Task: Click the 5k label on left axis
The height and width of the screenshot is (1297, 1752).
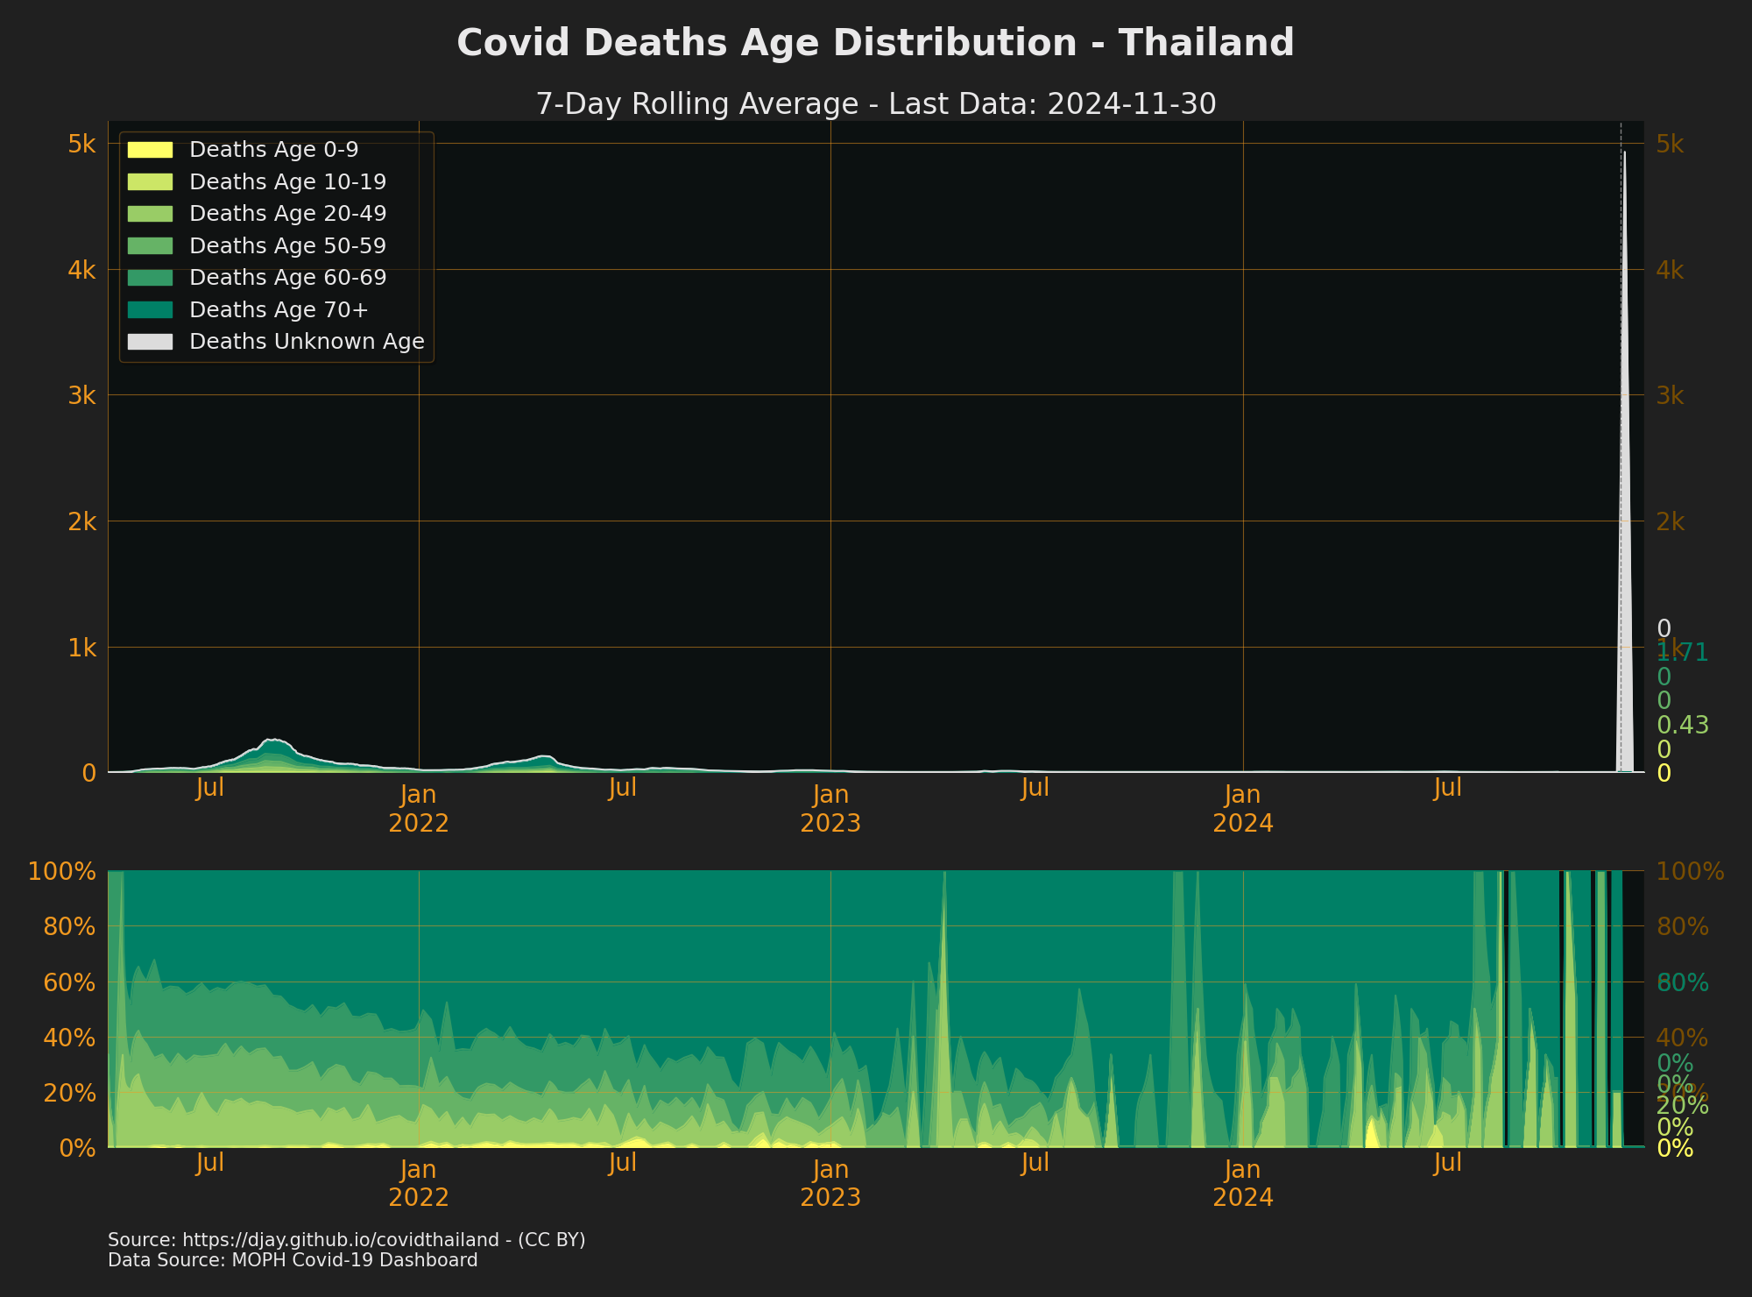Action: click(x=81, y=144)
